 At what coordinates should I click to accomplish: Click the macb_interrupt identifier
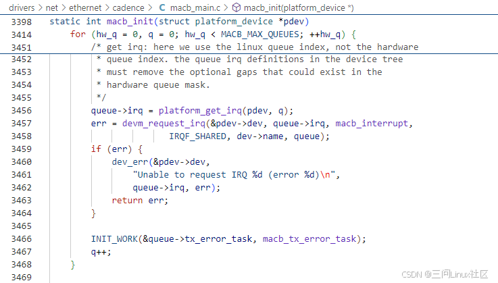pyautogui.click(x=372, y=123)
